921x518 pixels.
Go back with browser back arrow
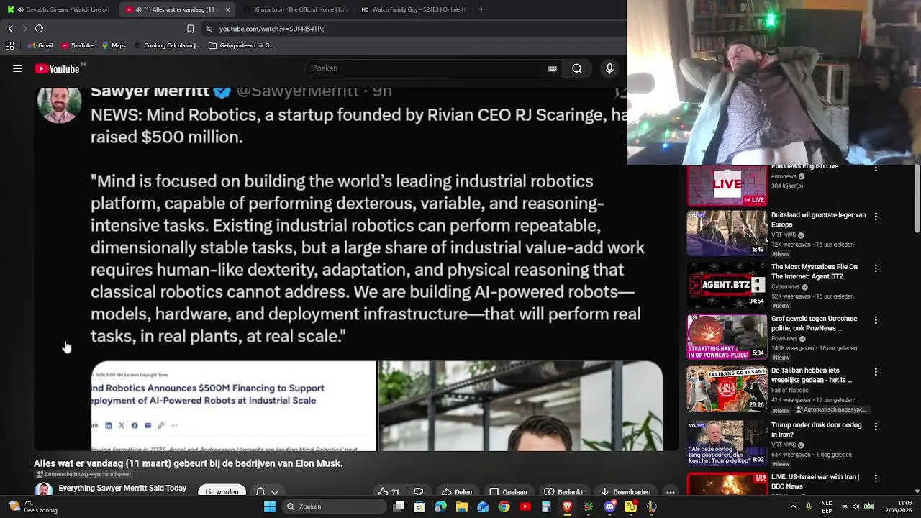[10, 29]
